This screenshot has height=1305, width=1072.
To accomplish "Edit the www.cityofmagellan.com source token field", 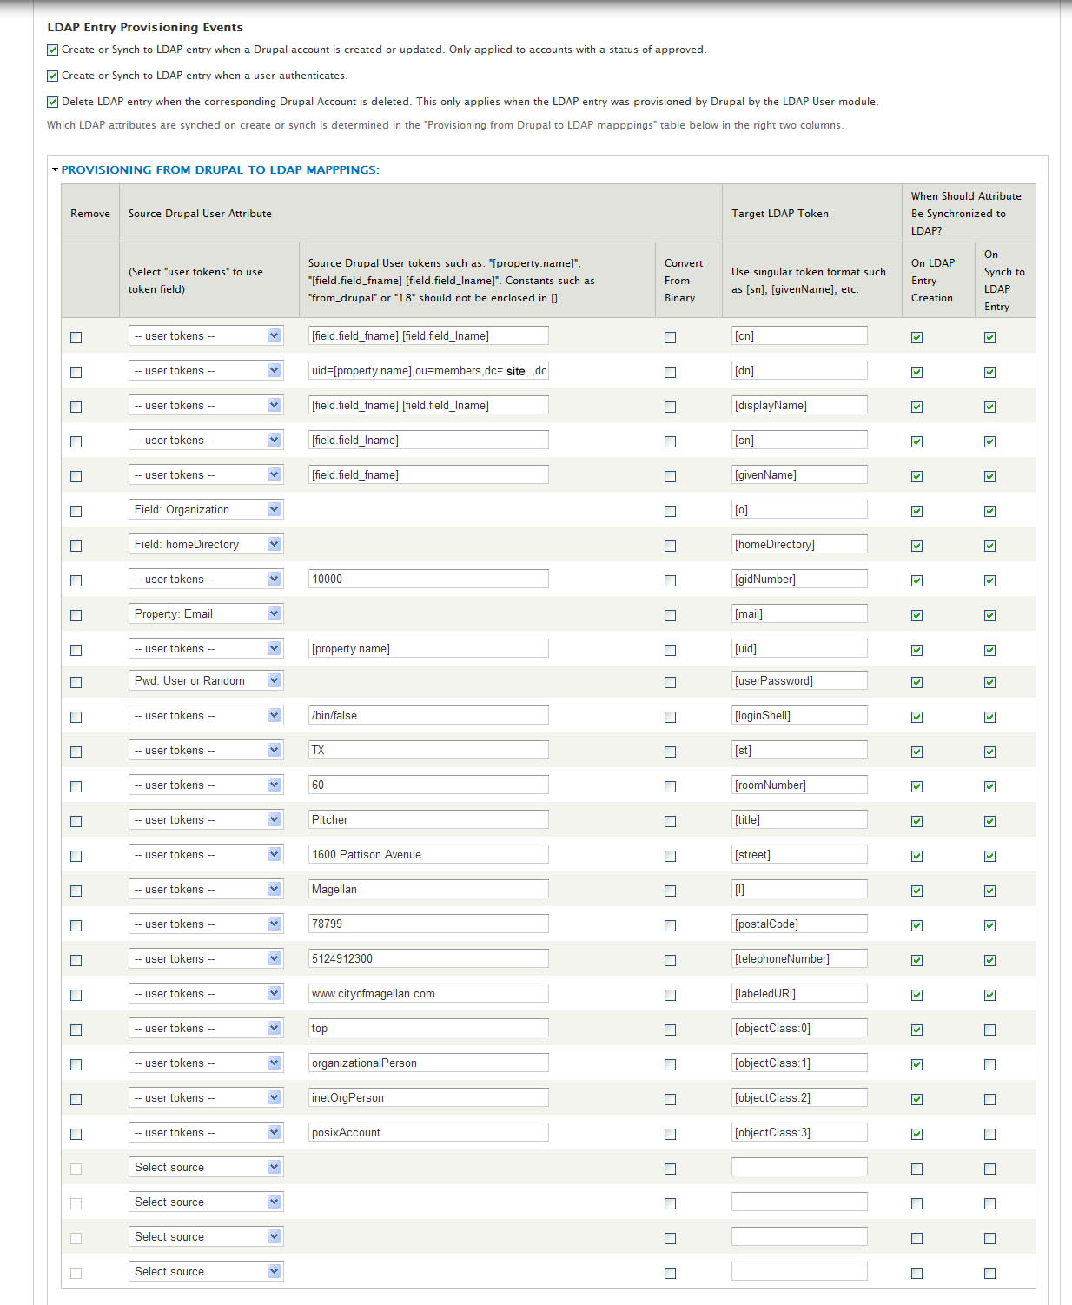I will [428, 994].
